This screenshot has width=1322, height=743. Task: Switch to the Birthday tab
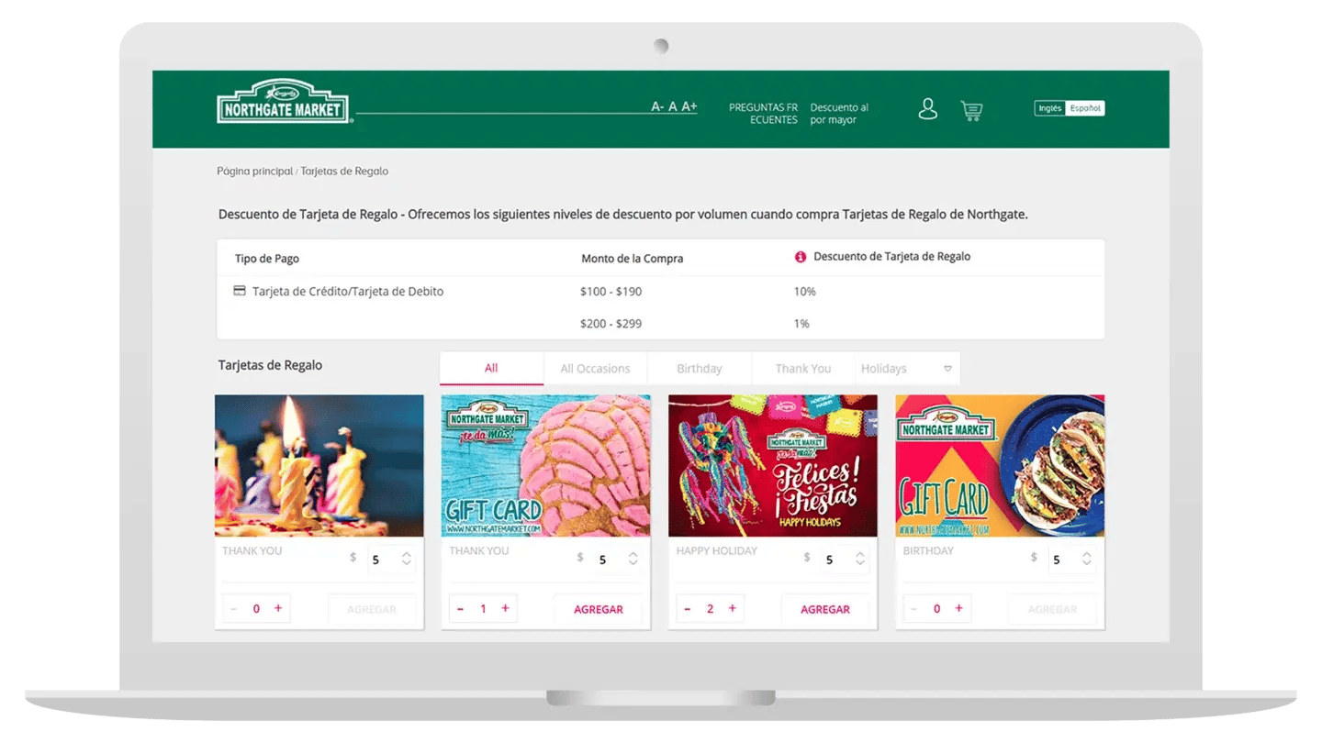pyautogui.click(x=699, y=368)
